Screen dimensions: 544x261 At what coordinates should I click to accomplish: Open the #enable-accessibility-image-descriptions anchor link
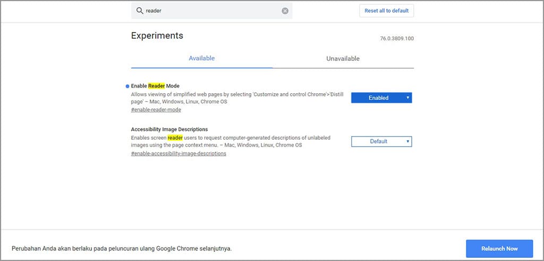178,154
